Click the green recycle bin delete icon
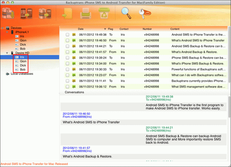The width and height of the screenshot is (231, 167). (104, 13)
